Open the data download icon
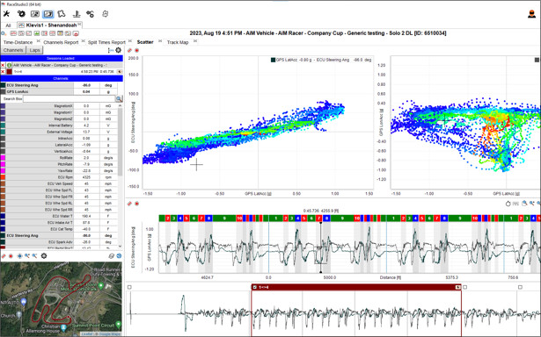 (x=77, y=14)
